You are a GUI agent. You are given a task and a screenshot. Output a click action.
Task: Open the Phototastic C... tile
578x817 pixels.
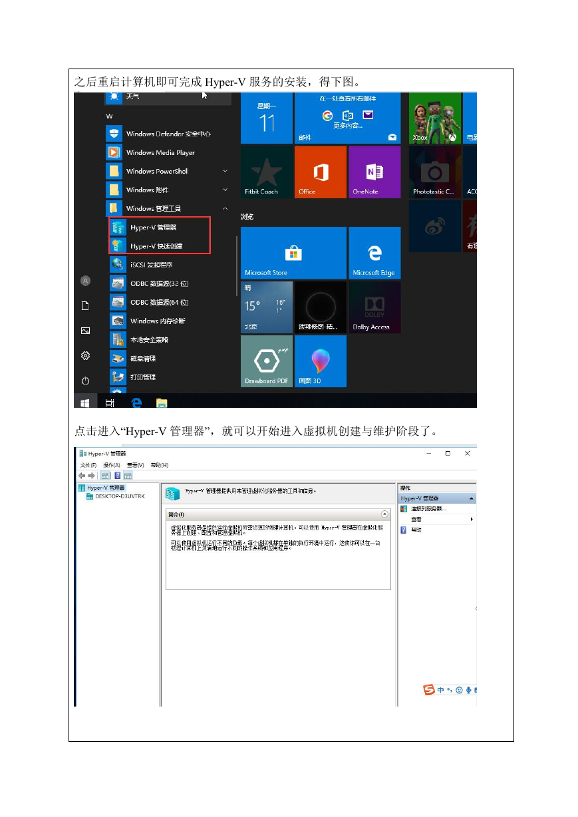click(435, 172)
